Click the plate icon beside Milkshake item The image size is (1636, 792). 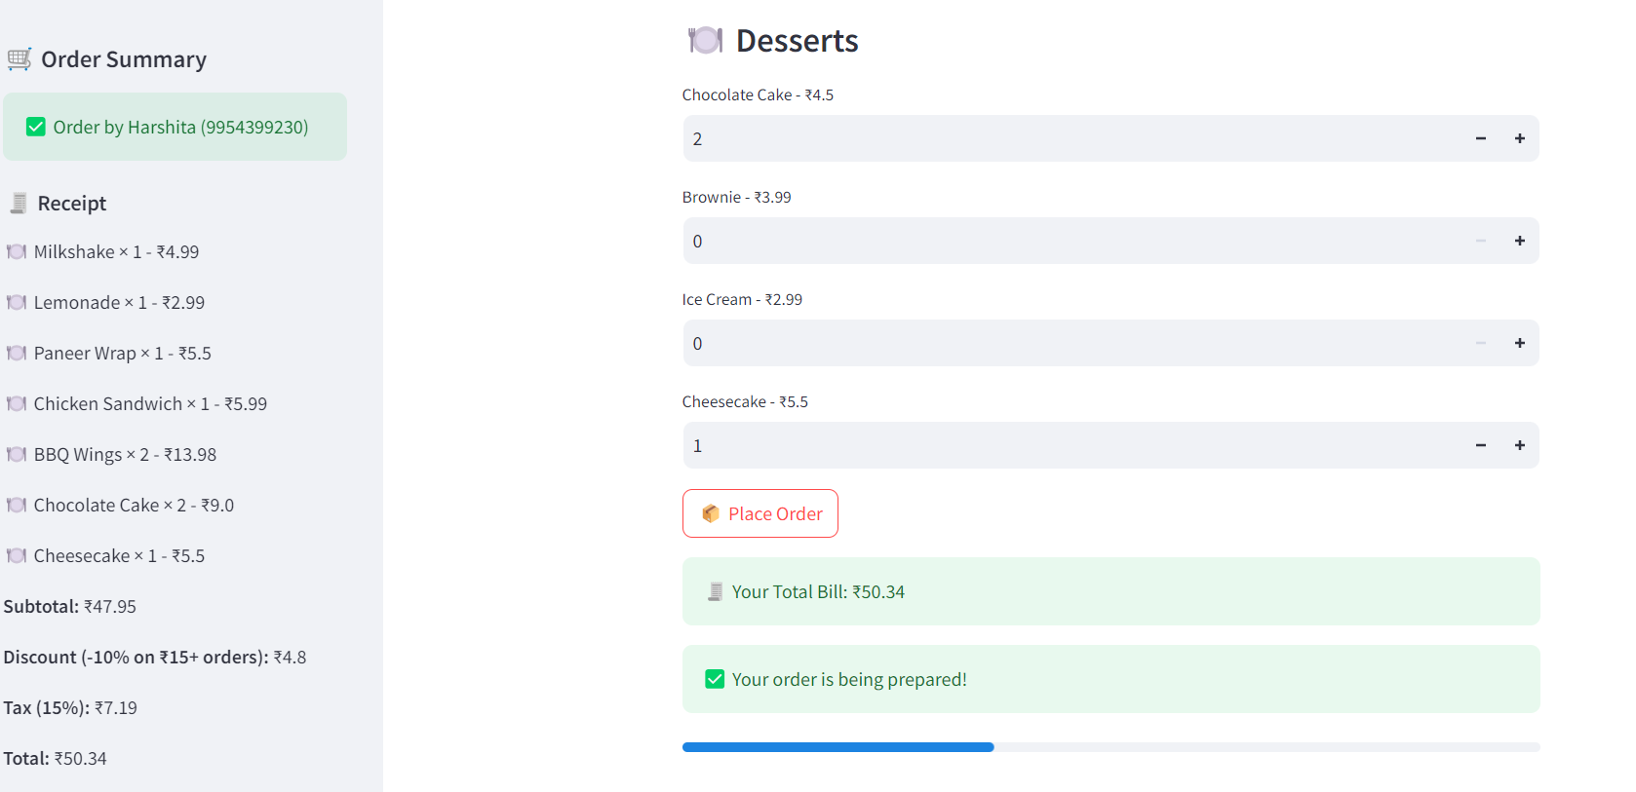[17, 251]
